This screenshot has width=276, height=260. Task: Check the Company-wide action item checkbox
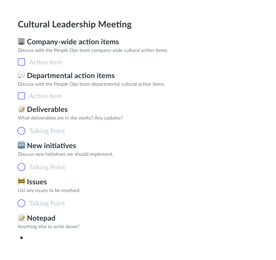tap(21, 62)
